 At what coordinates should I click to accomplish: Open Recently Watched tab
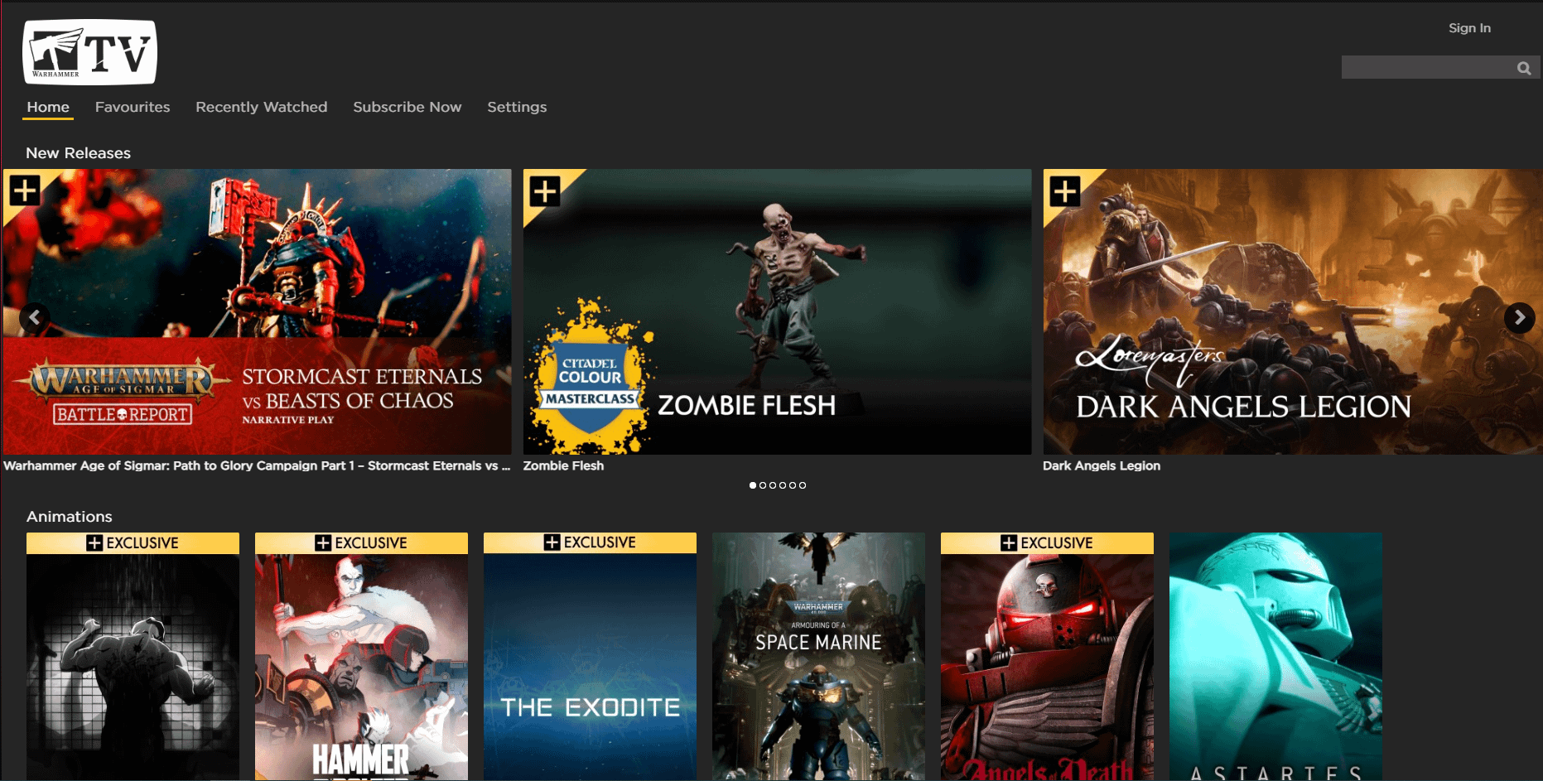(262, 107)
